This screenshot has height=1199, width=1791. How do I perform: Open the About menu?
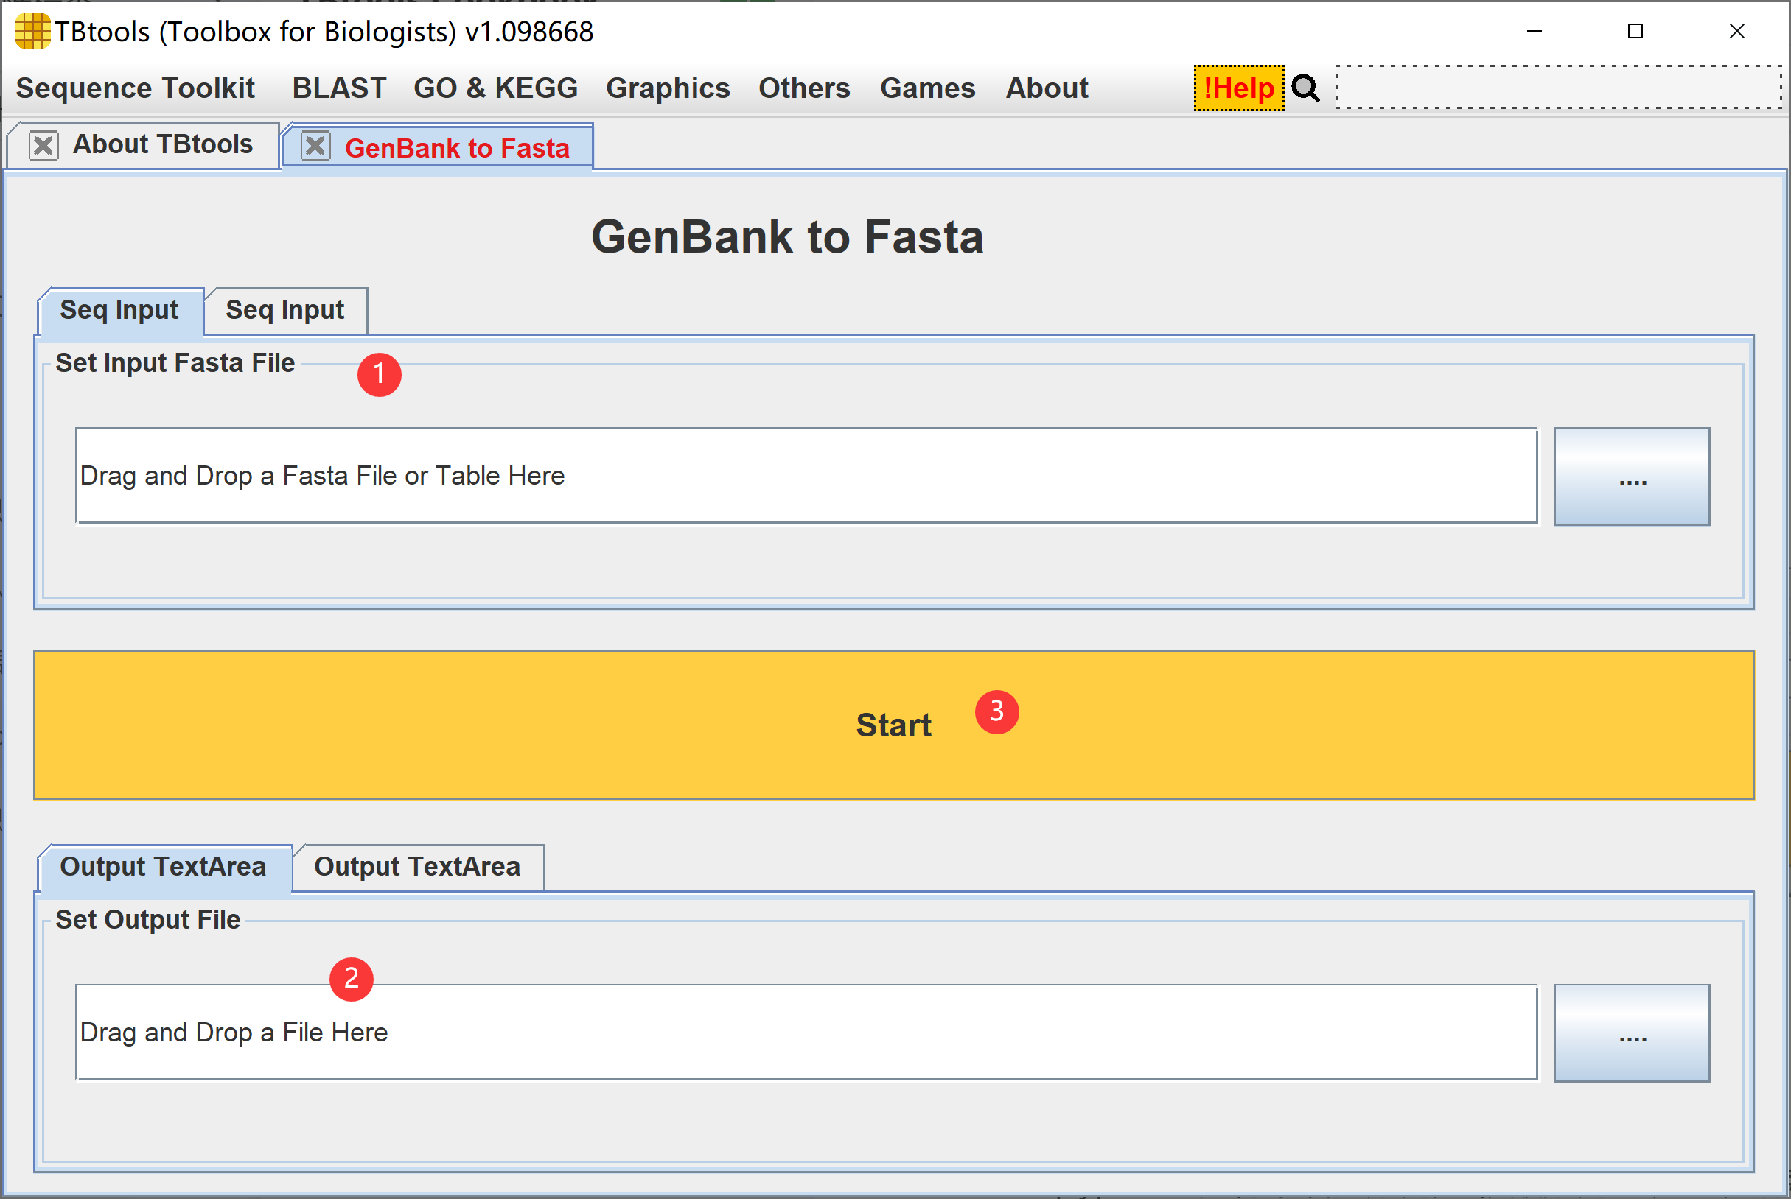click(x=1047, y=88)
